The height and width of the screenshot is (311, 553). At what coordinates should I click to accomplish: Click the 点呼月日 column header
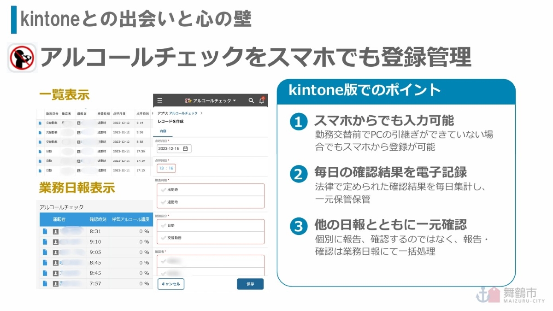(x=119, y=113)
